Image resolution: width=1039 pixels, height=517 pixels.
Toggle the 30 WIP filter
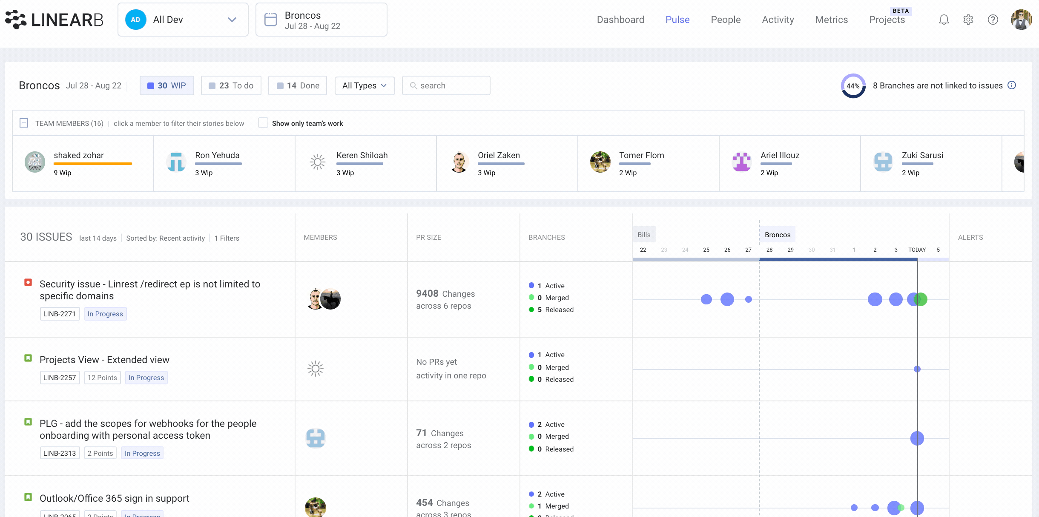click(167, 85)
